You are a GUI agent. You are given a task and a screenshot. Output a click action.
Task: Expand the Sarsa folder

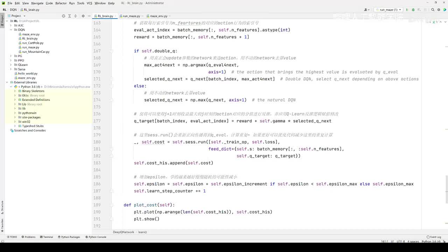tap(11, 69)
